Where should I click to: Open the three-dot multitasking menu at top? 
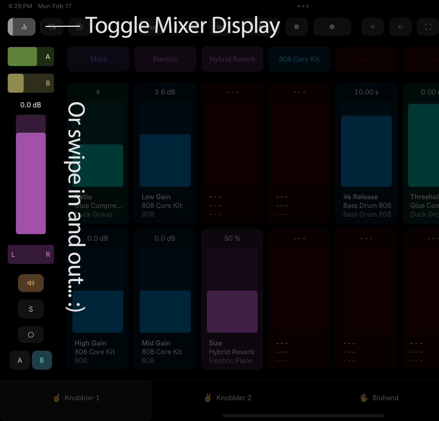coord(303,6)
